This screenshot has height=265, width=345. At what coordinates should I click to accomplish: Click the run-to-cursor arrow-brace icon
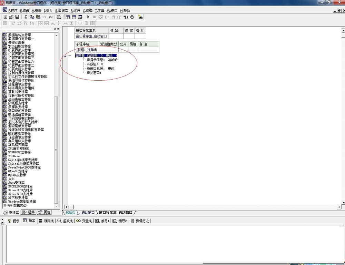(x=126, y=17)
